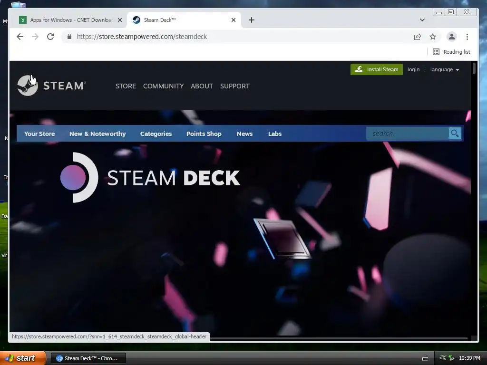Click the page vertical scrollbar thumb
The height and width of the screenshot is (365, 487).
tap(474, 68)
